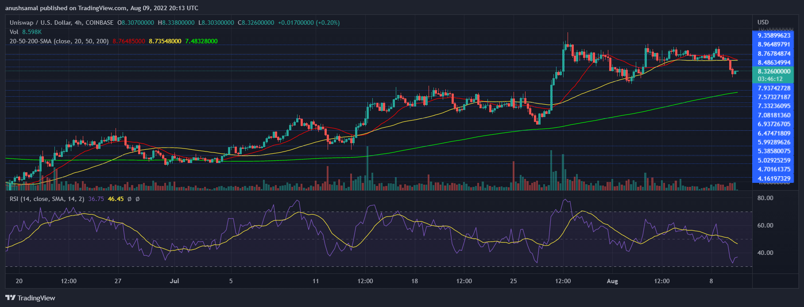Click the 8 date label on time axis
This screenshot has width=804, height=307.
[x=711, y=281]
